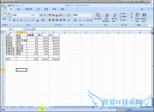The height and width of the screenshot is (112, 154).
Task: Open Sort and Filter (排序和筛选)
Action: [138, 17]
